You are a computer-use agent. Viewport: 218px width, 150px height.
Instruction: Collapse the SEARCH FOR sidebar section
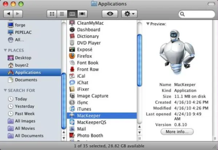tap(5, 90)
